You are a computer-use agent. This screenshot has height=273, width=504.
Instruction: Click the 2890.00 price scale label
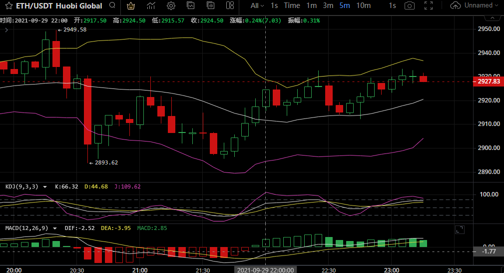(489, 172)
